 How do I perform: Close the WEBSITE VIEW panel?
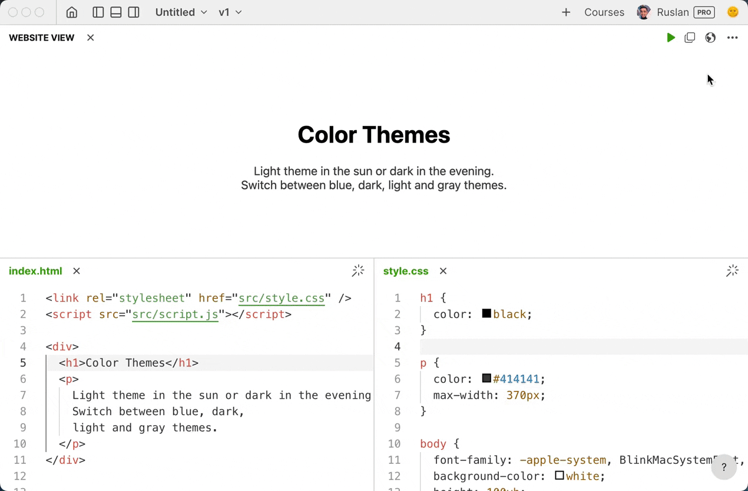pos(91,38)
